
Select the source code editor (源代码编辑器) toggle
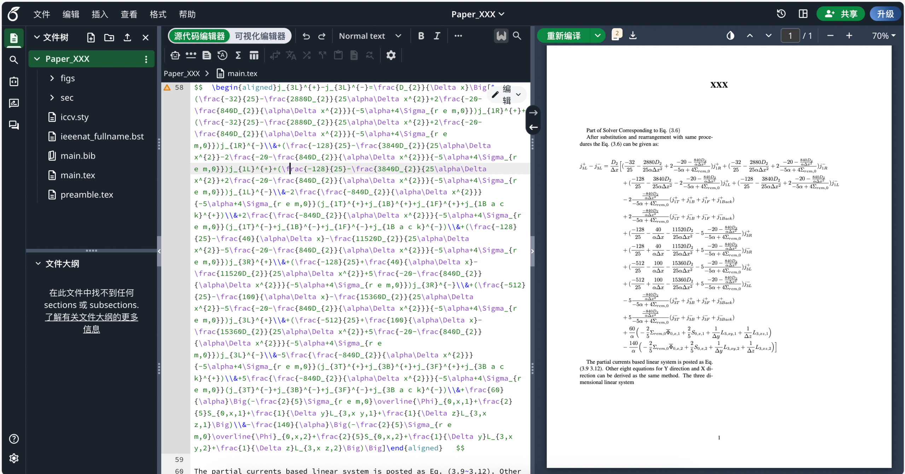point(199,36)
